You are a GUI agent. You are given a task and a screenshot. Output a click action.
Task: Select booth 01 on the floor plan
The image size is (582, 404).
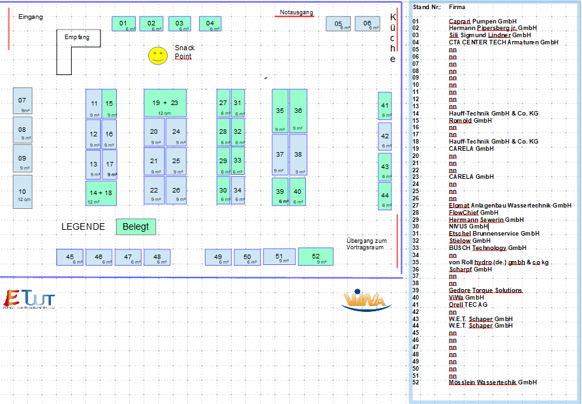tap(123, 23)
